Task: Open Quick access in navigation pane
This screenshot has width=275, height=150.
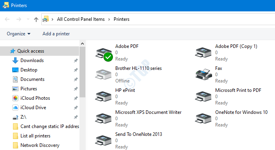Action: 39,51
